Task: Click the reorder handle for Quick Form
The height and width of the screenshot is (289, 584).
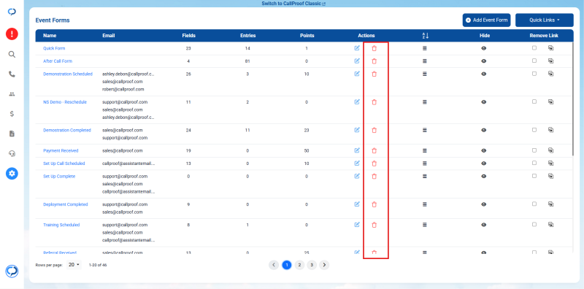Action: click(425, 48)
